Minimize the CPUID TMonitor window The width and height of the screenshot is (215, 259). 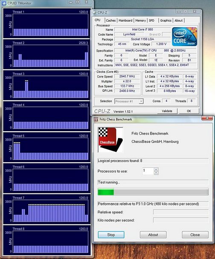point(71,2)
